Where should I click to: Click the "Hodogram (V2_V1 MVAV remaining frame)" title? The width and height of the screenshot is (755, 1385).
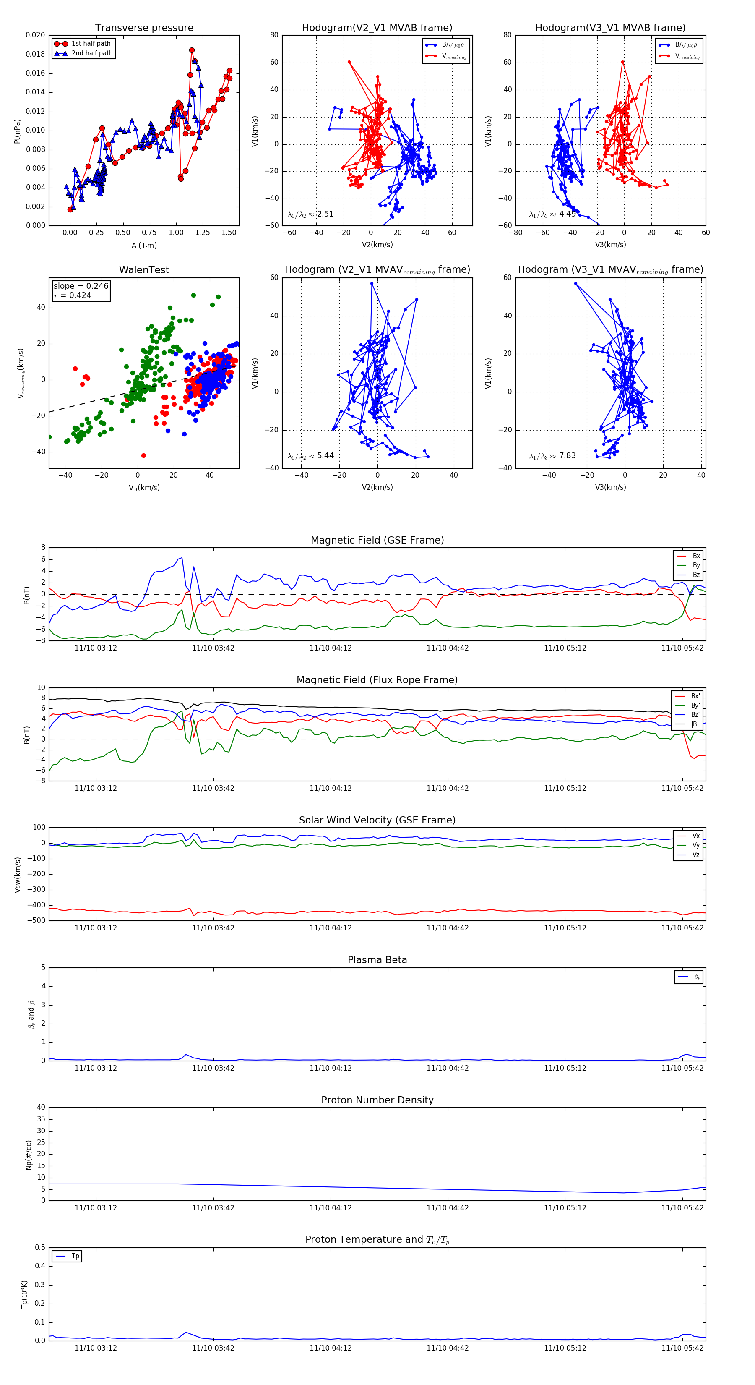(377, 270)
